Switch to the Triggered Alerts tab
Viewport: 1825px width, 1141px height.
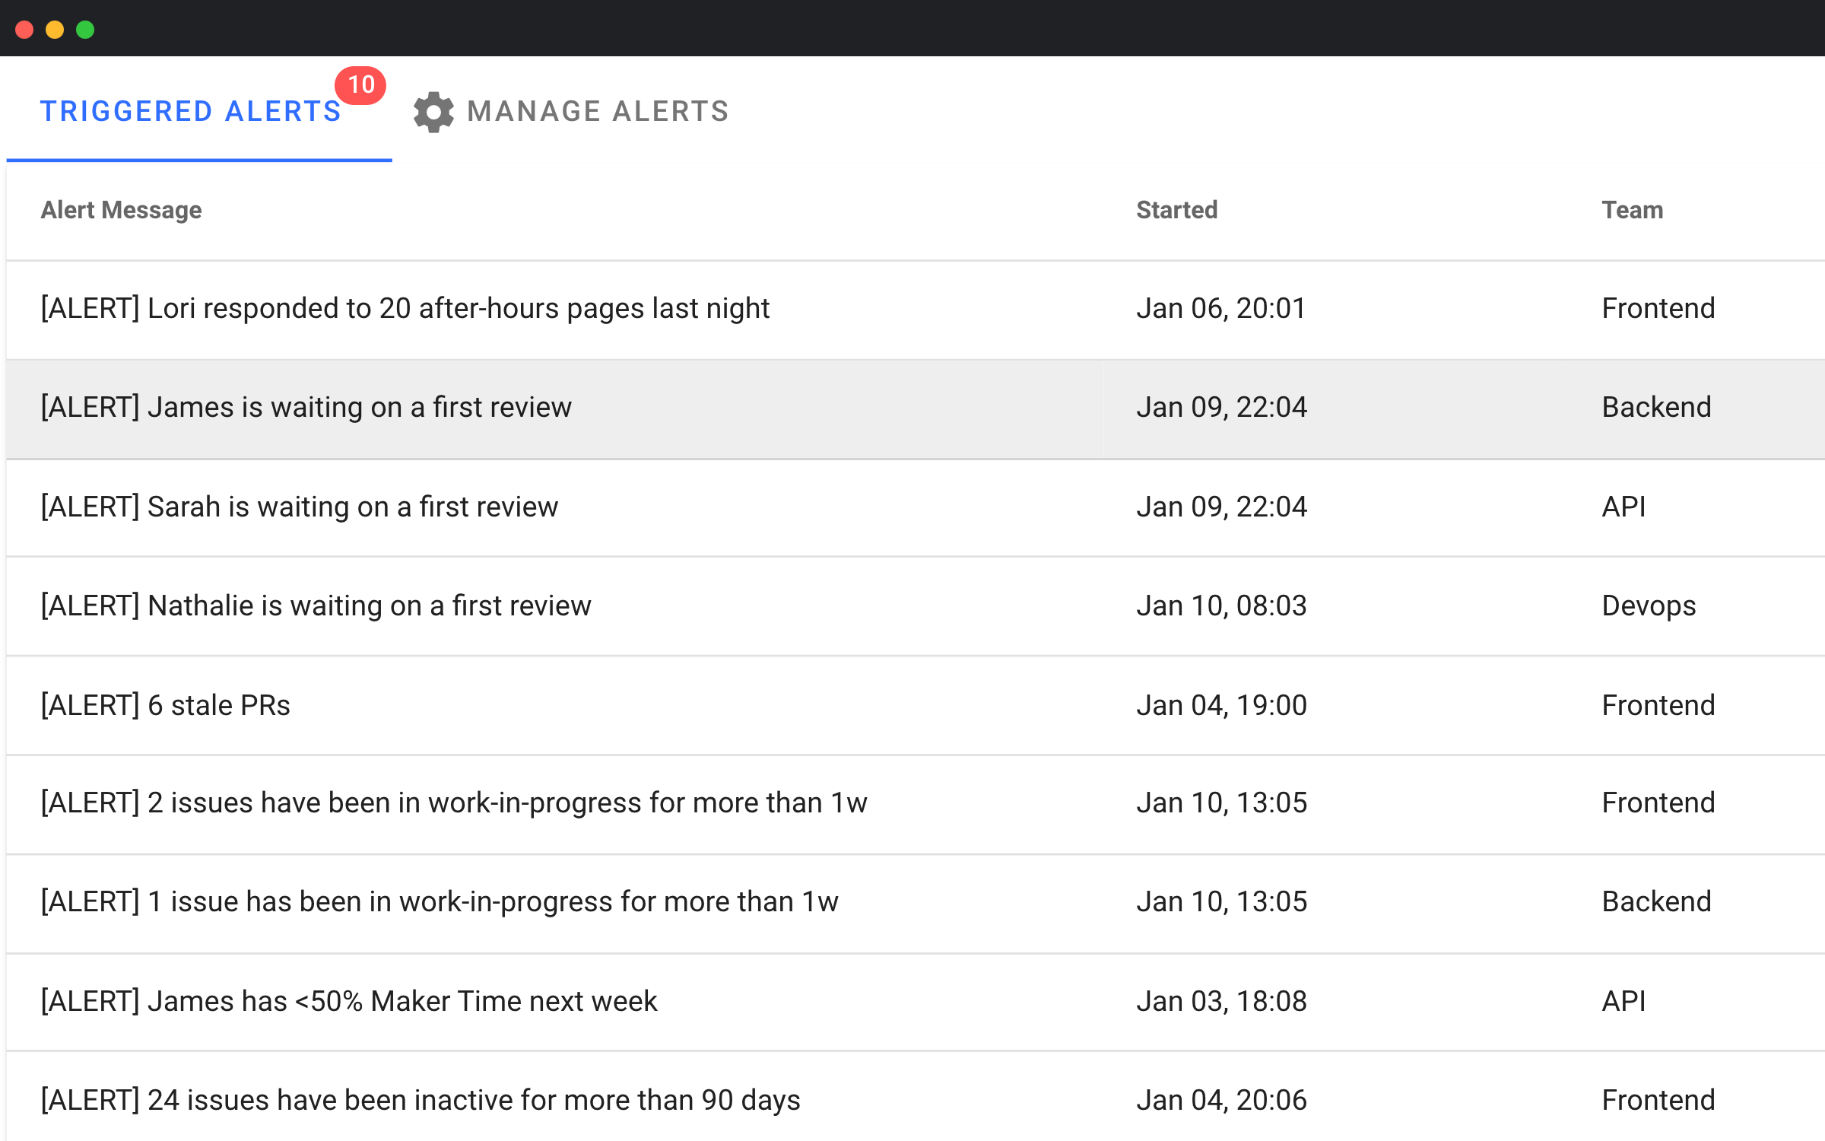point(190,112)
